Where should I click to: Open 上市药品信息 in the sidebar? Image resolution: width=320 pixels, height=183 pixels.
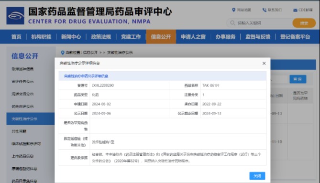[x=22, y=156]
